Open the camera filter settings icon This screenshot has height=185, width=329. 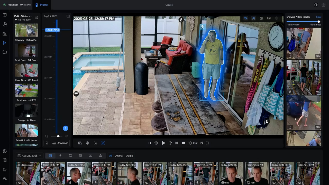click(x=36, y=18)
